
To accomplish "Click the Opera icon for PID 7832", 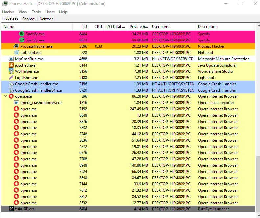I will pyautogui.click(x=16, y=128).
